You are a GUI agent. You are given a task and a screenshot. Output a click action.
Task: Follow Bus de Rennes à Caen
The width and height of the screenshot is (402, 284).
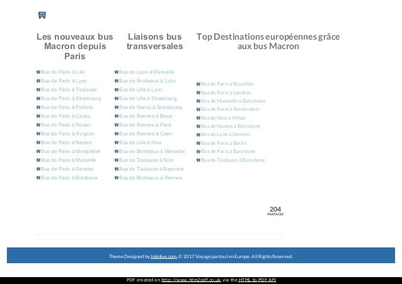tap(146, 133)
